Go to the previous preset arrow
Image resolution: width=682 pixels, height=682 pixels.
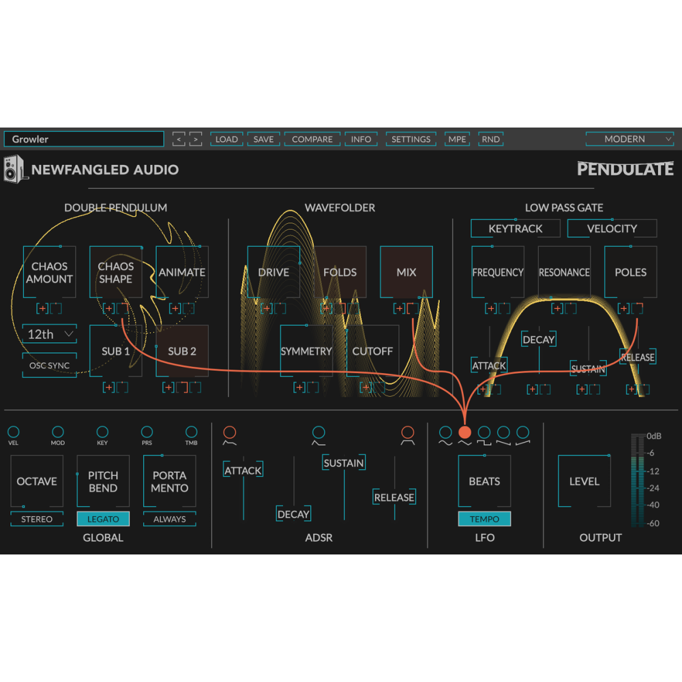pos(179,139)
